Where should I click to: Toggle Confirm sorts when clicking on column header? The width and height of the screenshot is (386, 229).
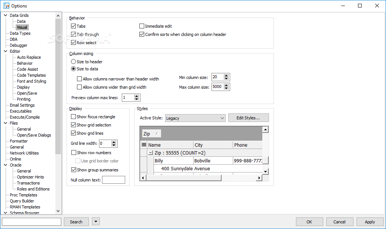142,34
